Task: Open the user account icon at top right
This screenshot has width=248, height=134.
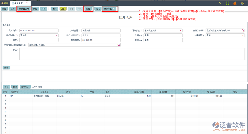Action: pos(242,3)
